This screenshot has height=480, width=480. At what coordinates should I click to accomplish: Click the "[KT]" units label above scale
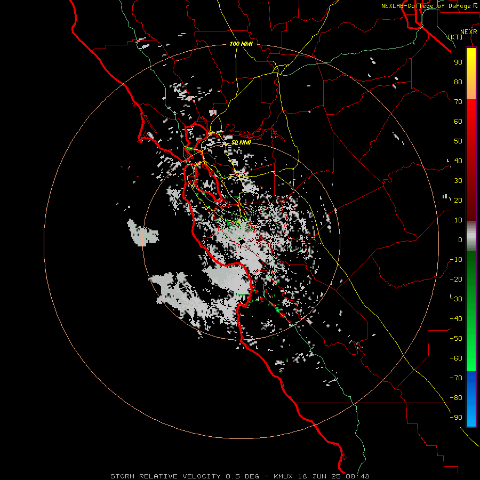455,37
